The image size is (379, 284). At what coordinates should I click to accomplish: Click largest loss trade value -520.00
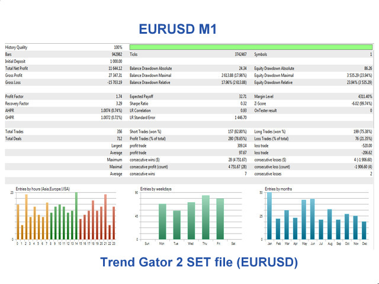367,146
